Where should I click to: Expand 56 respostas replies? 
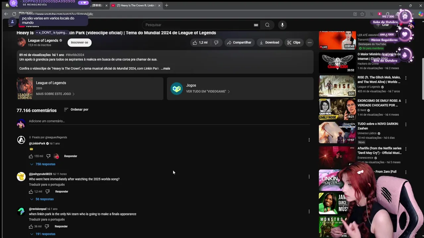point(42,199)
